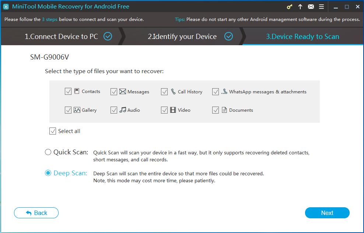
Task: Click the '3 steps' highlighted link text
Action: point(50,19)
